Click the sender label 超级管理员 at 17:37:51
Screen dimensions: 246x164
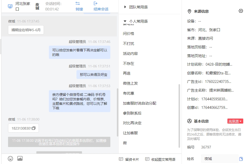(77, 66)
